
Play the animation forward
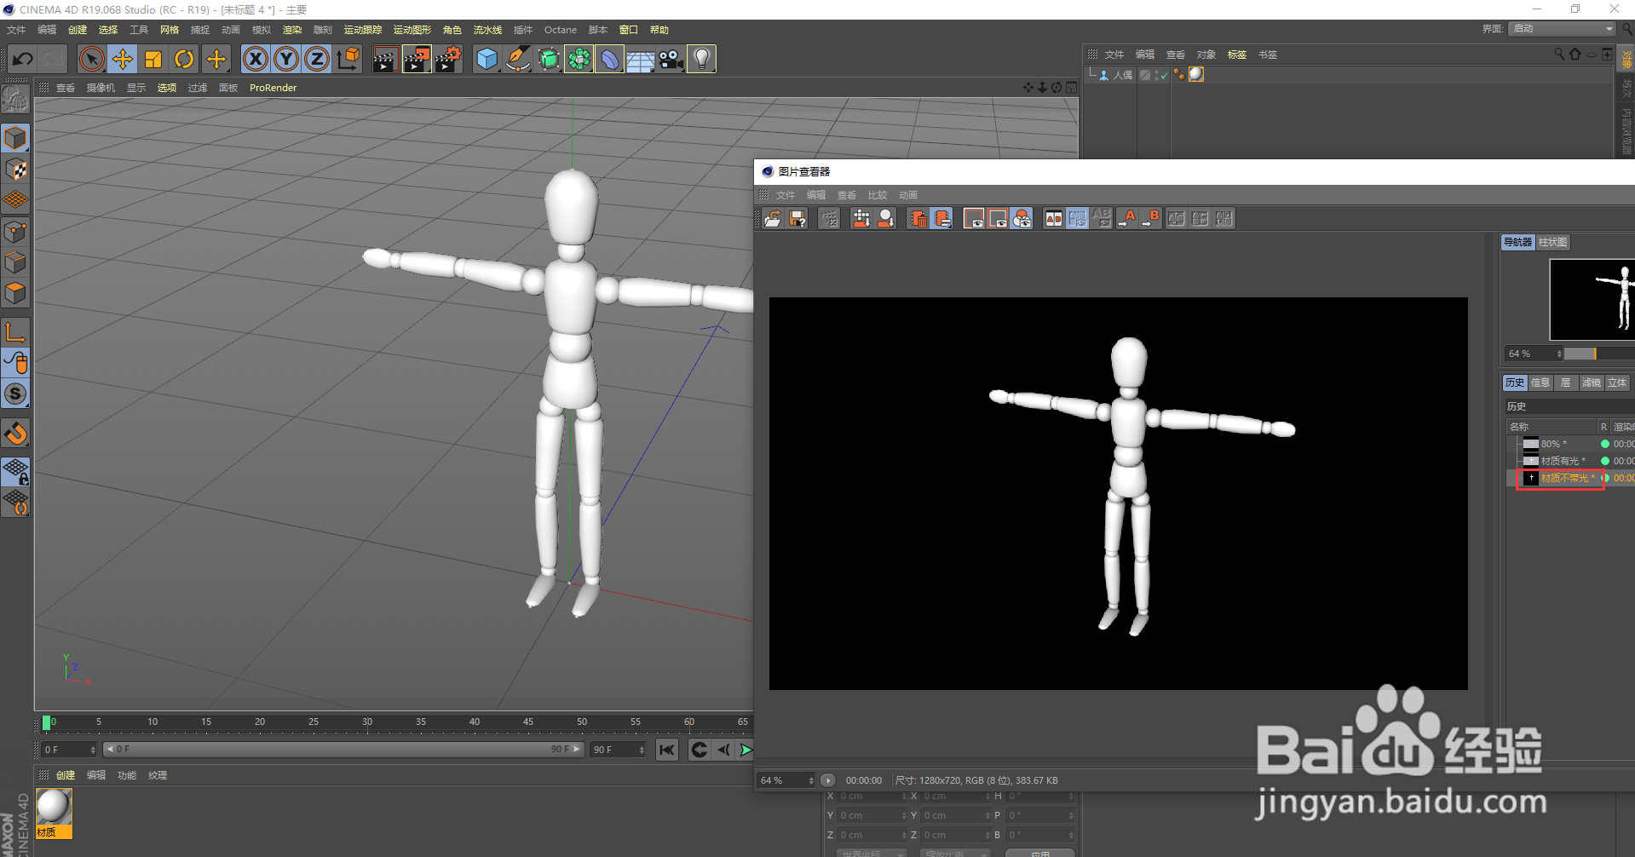[746, 750]
